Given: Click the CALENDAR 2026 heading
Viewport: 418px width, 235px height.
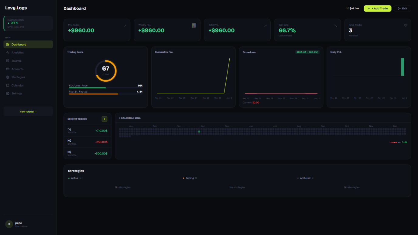Looking at the screenshot, I should pos(130,118).
